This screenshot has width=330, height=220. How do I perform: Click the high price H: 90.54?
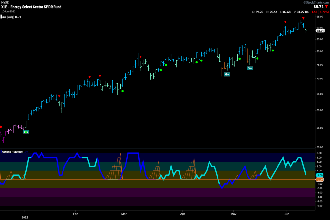click(x=272, y=12)
